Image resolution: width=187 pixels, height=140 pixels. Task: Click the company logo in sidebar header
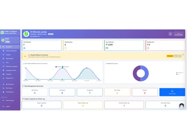(x=2, y=32)
